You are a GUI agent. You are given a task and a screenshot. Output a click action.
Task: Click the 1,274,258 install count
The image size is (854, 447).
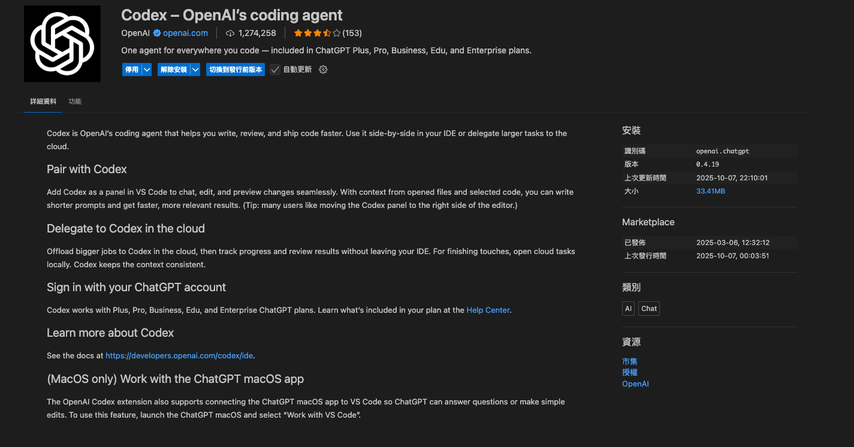[x=257, y=33]
